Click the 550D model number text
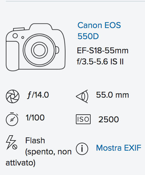Screen dimensions: 145x175 [x=88, y=36]
